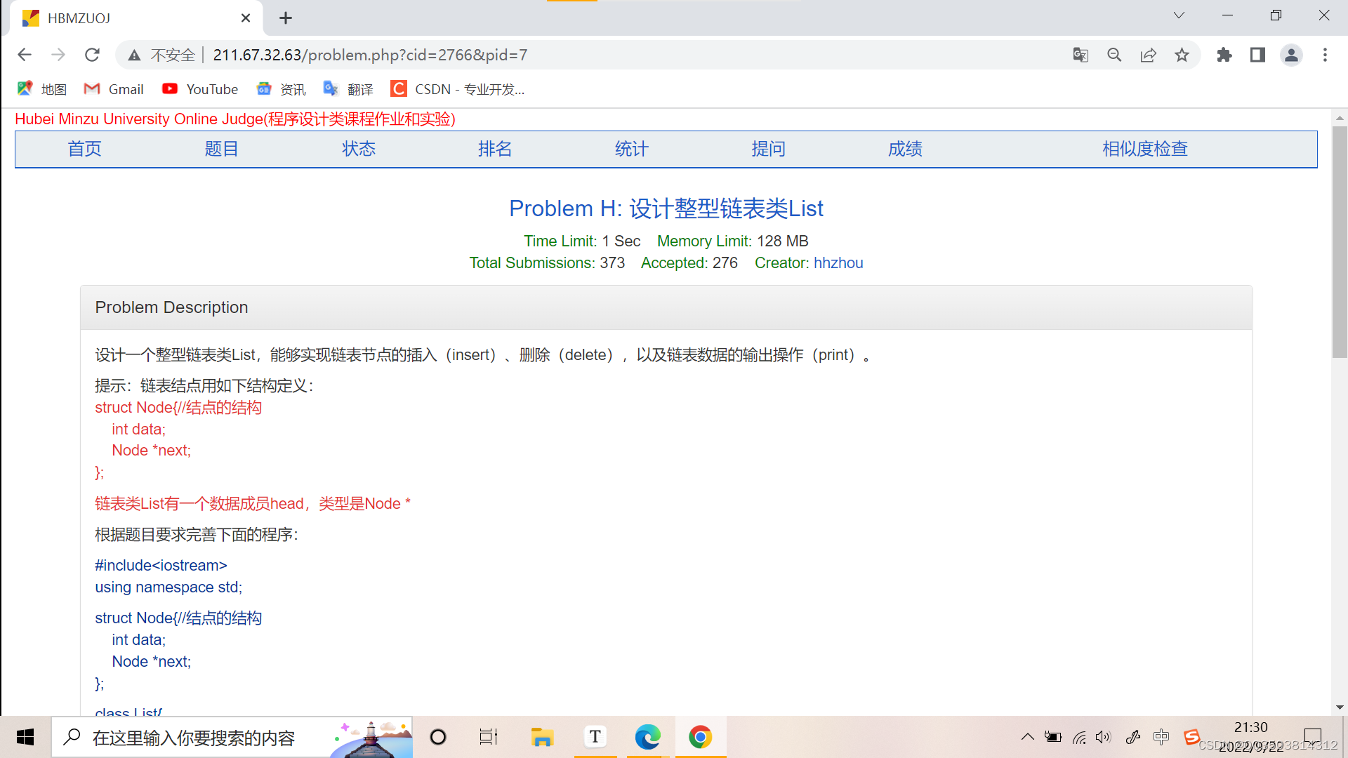Click the not-secure warning icon
The width and height of the screenshot is (1348, 758).
click(x=134, y=55)
